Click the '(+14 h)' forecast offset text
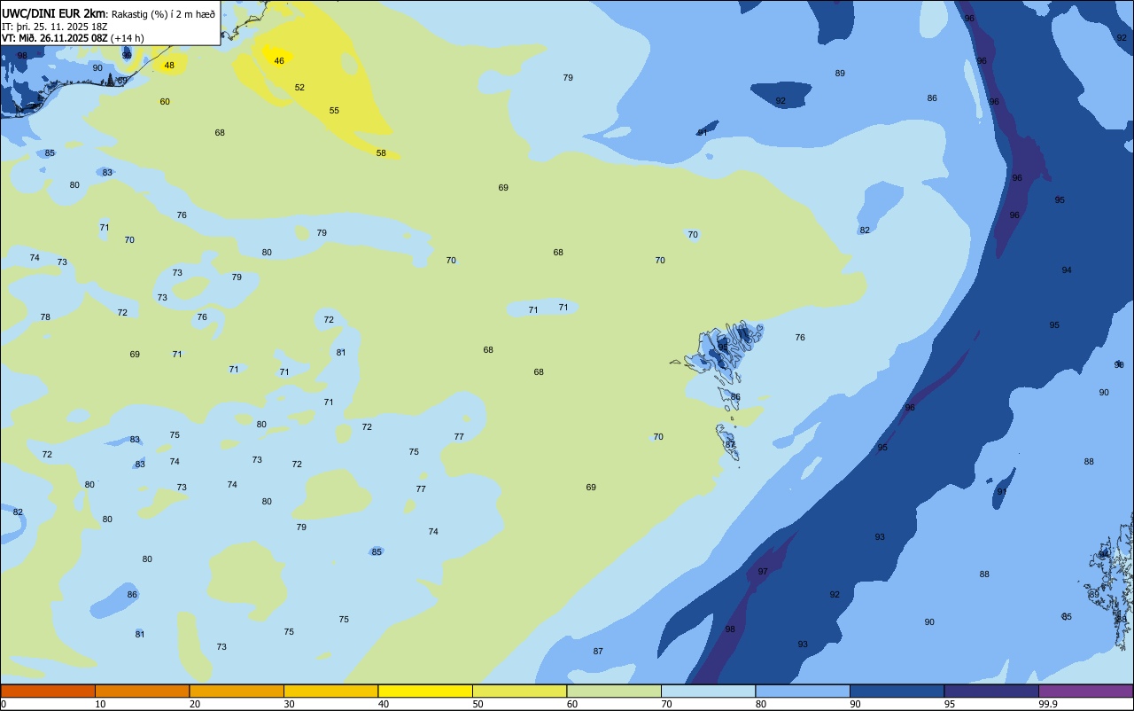This screenshot has width=1134, height=711. point(128,38)
